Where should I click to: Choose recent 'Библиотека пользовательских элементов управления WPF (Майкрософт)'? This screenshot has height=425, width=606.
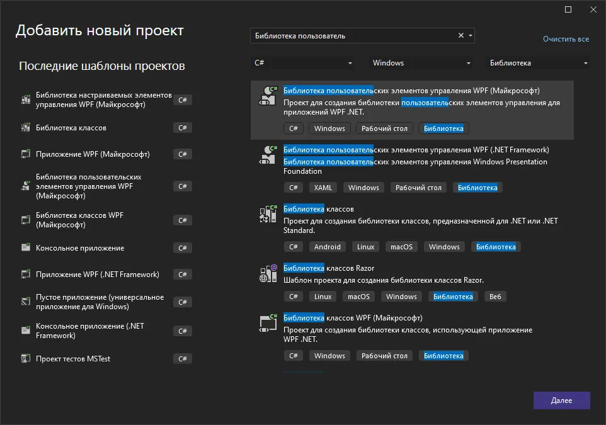click(x=106, y=186)
